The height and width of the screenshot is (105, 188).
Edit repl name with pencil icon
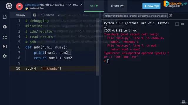[81, 5]
